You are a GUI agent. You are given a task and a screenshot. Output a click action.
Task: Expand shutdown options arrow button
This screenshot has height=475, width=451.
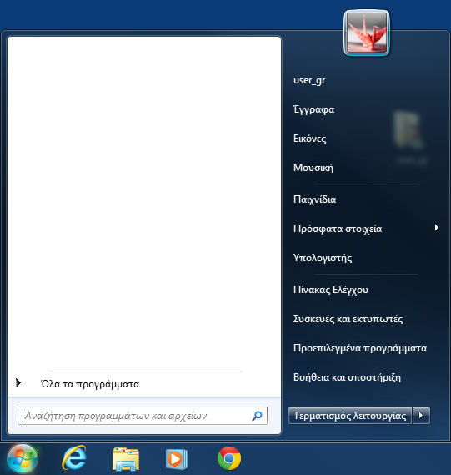click(x=421, y=416)
